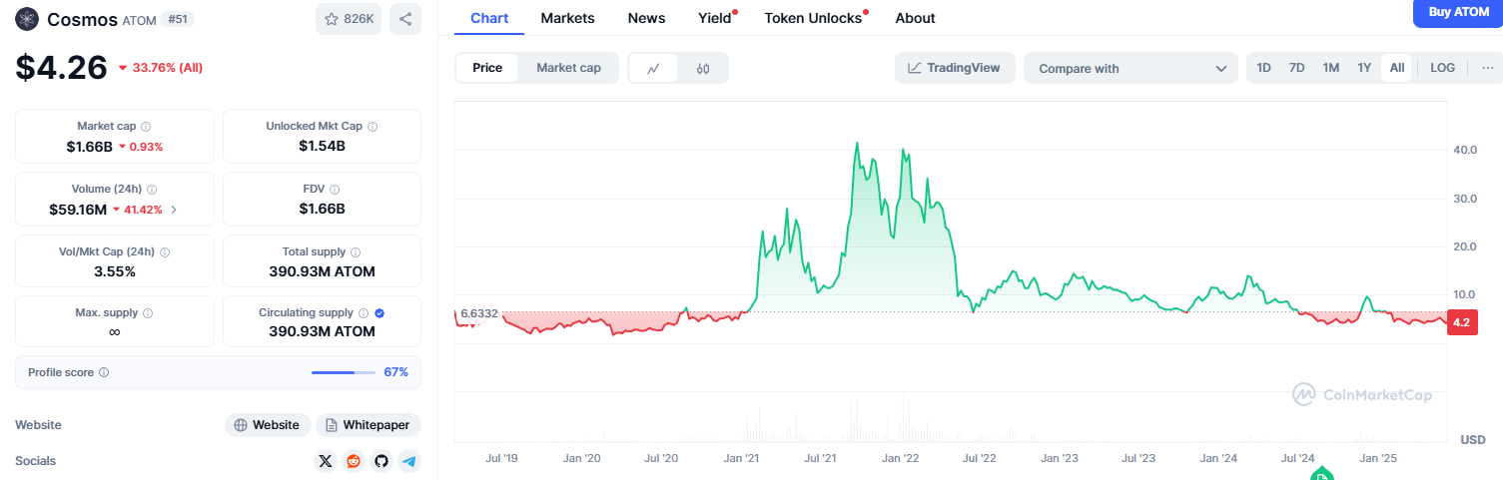This screenshot has width=1503, height=480.
Task: Open Market cap info icon
Action: (146, 127)
